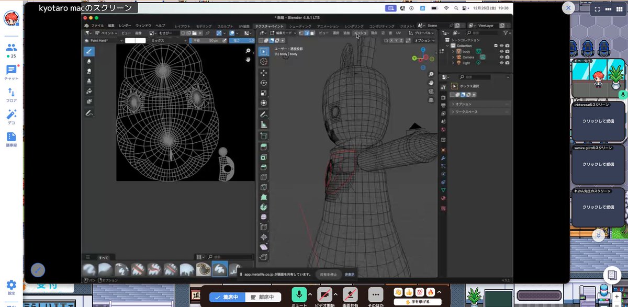Enable face select mode
628x307 pixels.
pos(312,33)
